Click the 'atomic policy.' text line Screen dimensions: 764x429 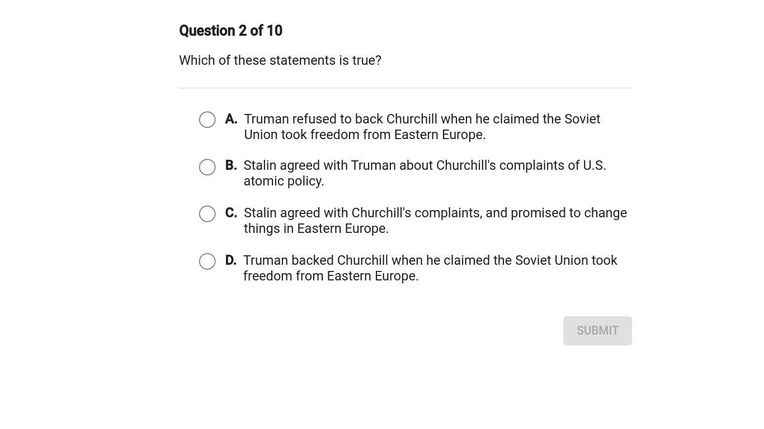click(284, 181)
